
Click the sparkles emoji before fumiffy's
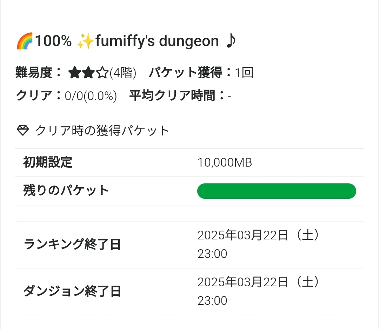tap(85, 41)
